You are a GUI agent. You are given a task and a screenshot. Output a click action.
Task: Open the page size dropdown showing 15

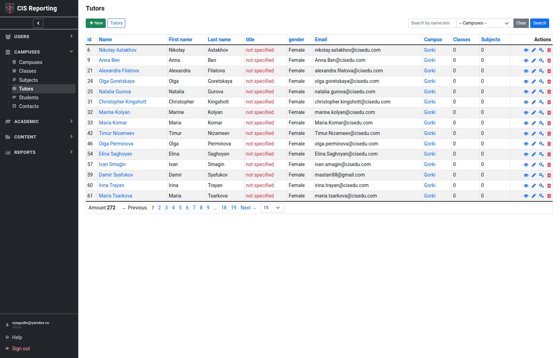[x=272, y=208]
